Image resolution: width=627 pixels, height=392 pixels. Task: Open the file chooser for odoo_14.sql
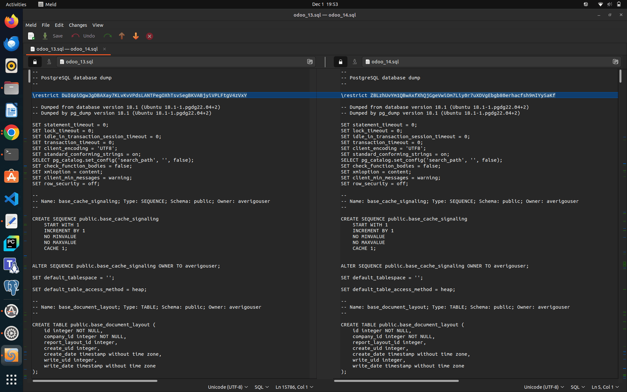616,62
